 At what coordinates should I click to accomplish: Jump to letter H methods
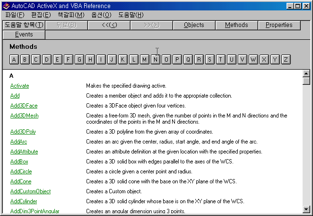click(x=90, y=60)
